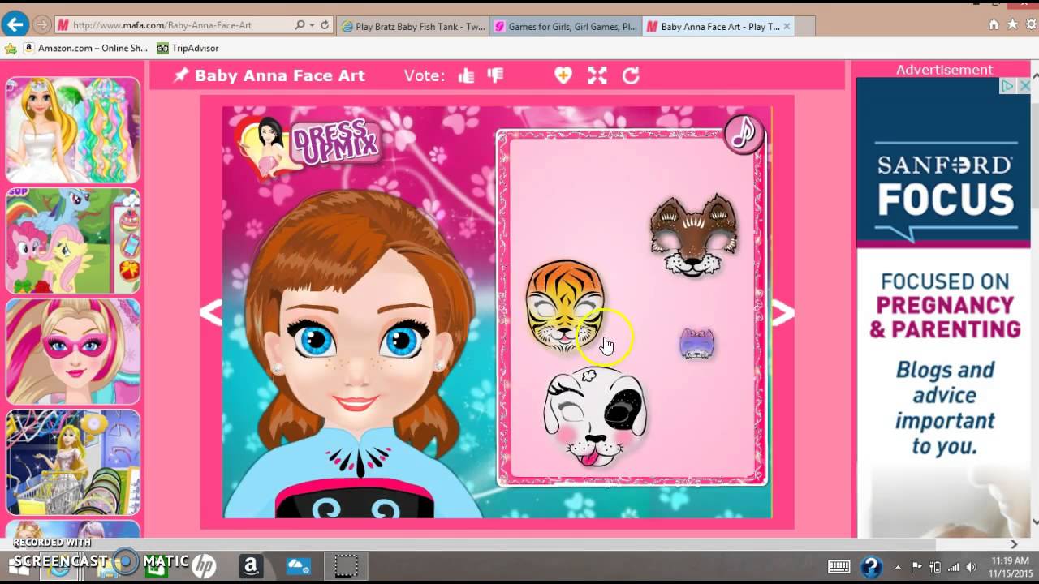Click the blue help question mark icon
Screen dimensions: 1039x584
(x=872, y=566)
